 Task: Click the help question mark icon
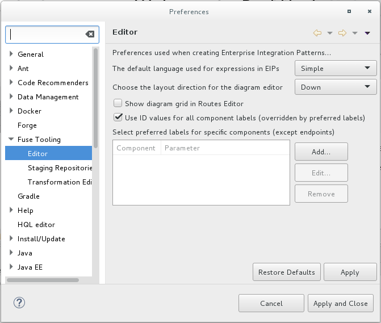[18, 303]
